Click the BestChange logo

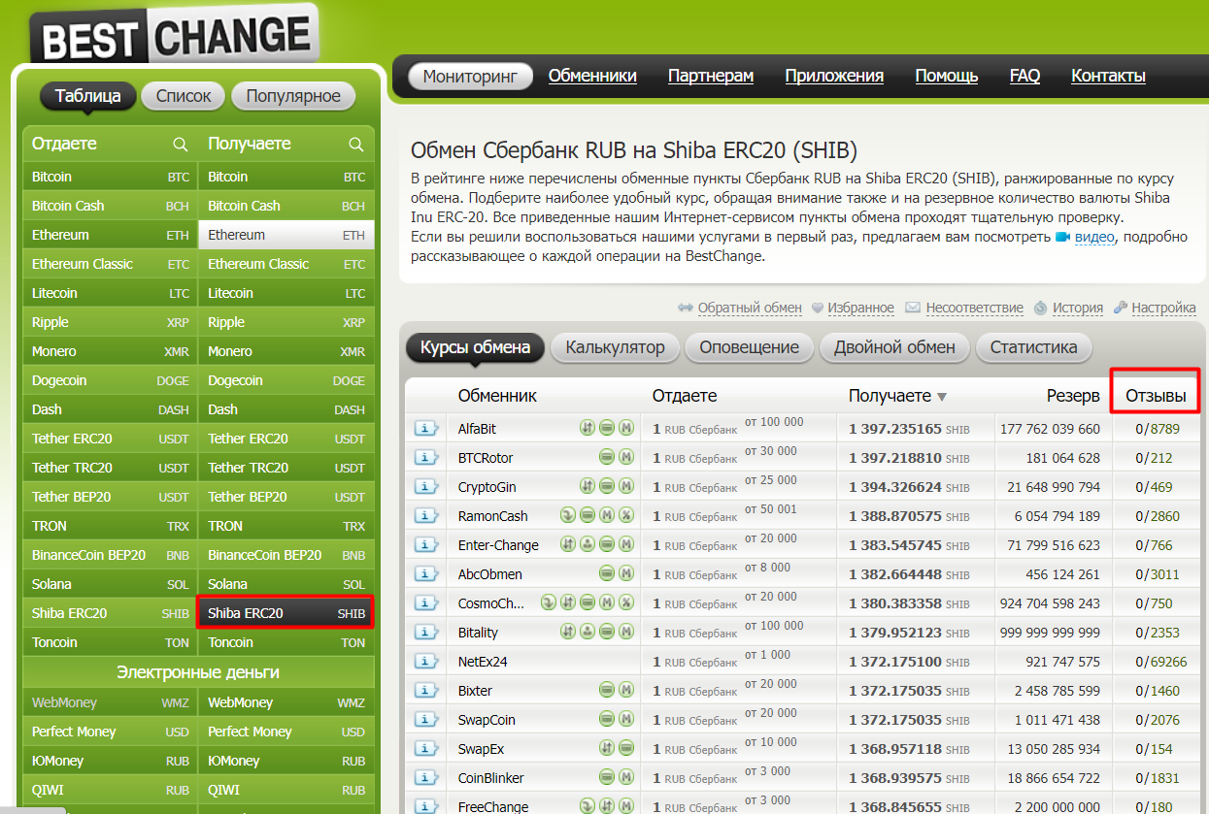(175, 37)
